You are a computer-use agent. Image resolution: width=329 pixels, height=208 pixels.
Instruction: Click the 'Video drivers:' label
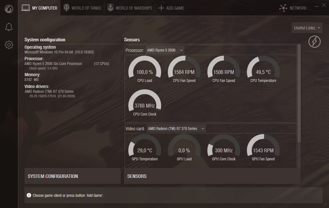click(37, 86)
